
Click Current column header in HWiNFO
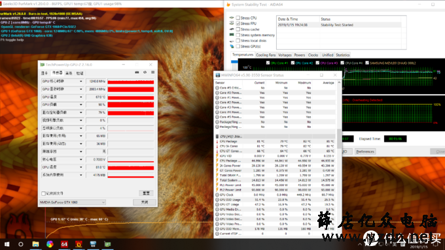click(x=259, y=83)
